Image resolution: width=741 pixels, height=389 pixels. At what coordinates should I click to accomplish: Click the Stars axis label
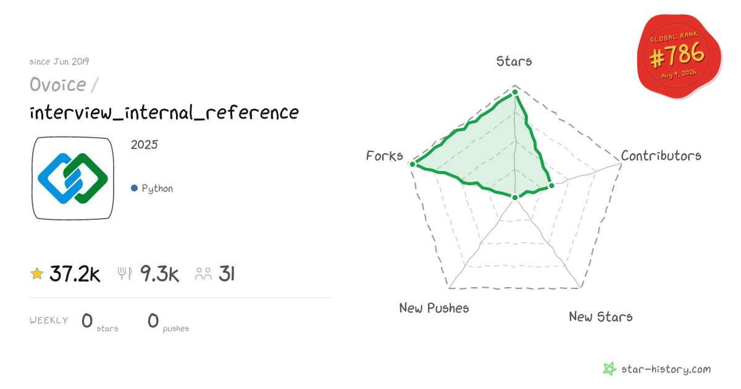pyautogui.click(x=514, y=61)
